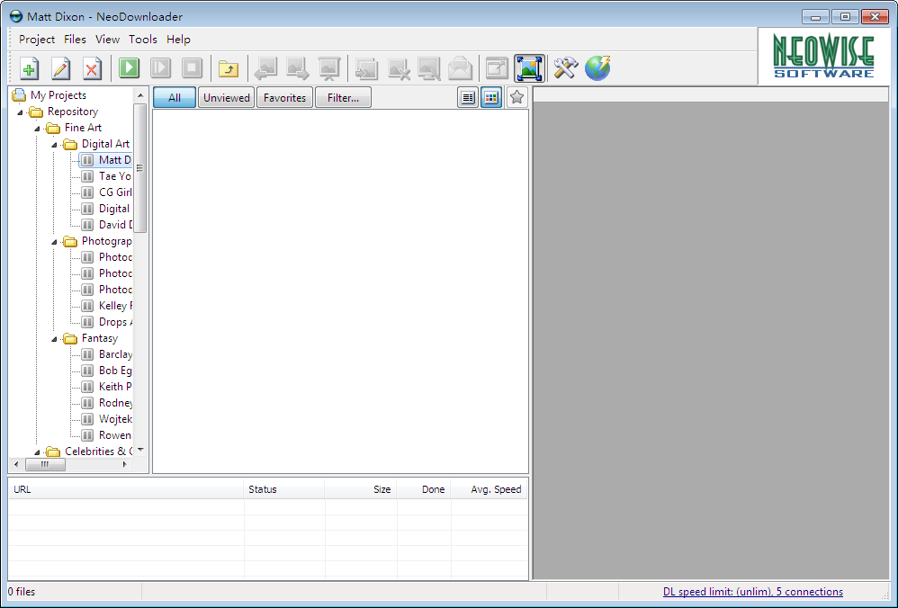The width and height of the screenshot is (898, 608).
Task: Open the project folder icon in toolbar
Action: (229, 68)
